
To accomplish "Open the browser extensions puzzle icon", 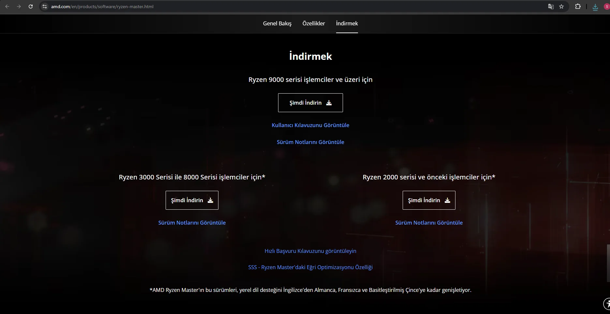I will [x=578, y=7].
